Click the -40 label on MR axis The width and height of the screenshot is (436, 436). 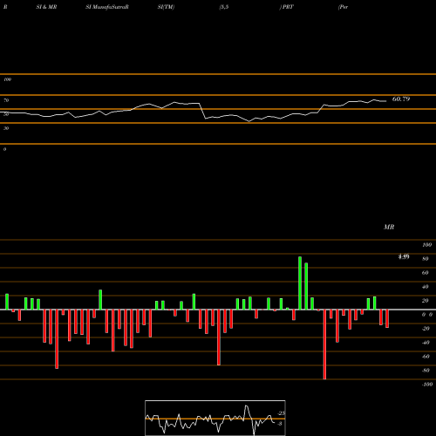point(426,343)
